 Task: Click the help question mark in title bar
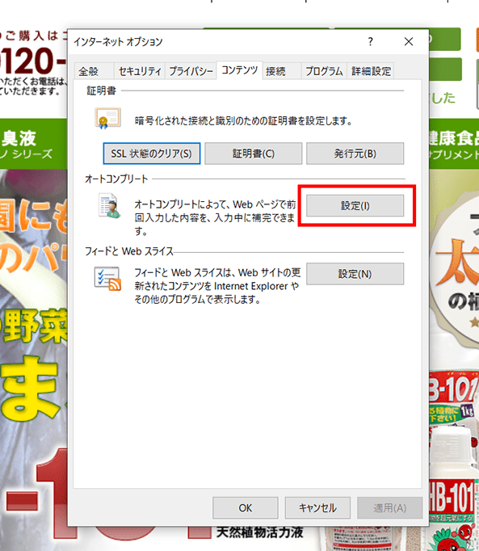coord(371,42)
